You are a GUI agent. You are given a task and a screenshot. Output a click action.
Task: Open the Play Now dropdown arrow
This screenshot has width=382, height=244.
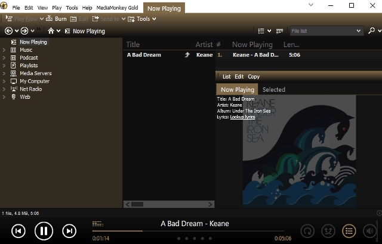coord(42,18)
